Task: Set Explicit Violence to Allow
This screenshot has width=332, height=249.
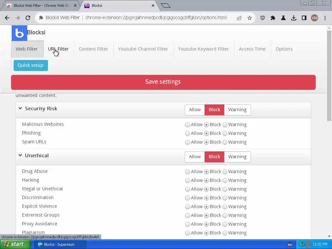Action: [x=187, y=207]
